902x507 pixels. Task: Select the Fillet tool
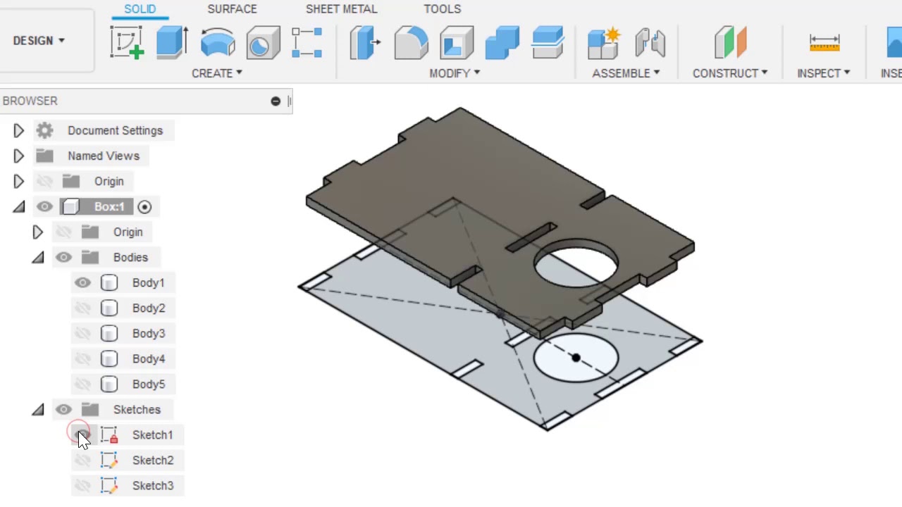(x=411, y=42)
